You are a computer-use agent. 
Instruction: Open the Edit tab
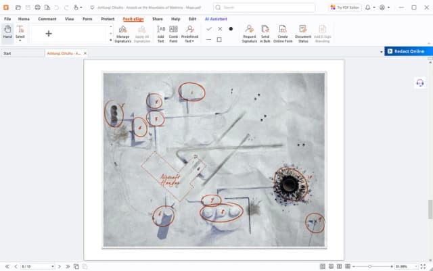click(x=192, y=19)
